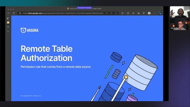Open the Favorites list icon
190x107 pixels.
pyautogui.click(x=133, y=13)
